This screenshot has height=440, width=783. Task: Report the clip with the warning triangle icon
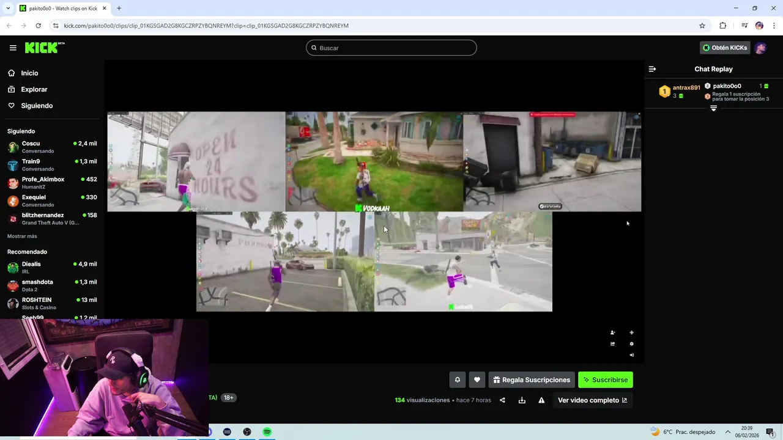coord(541,400)
